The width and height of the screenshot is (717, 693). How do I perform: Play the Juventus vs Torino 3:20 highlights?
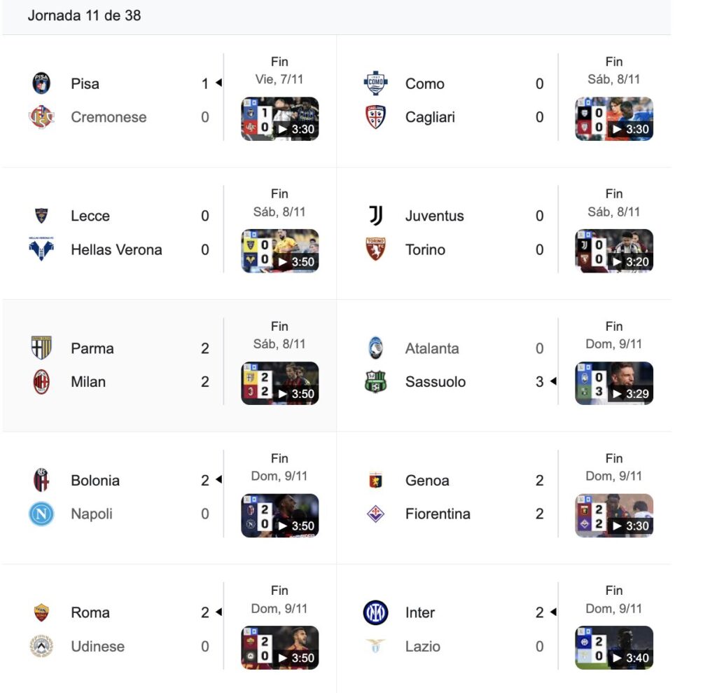point(614,252)
